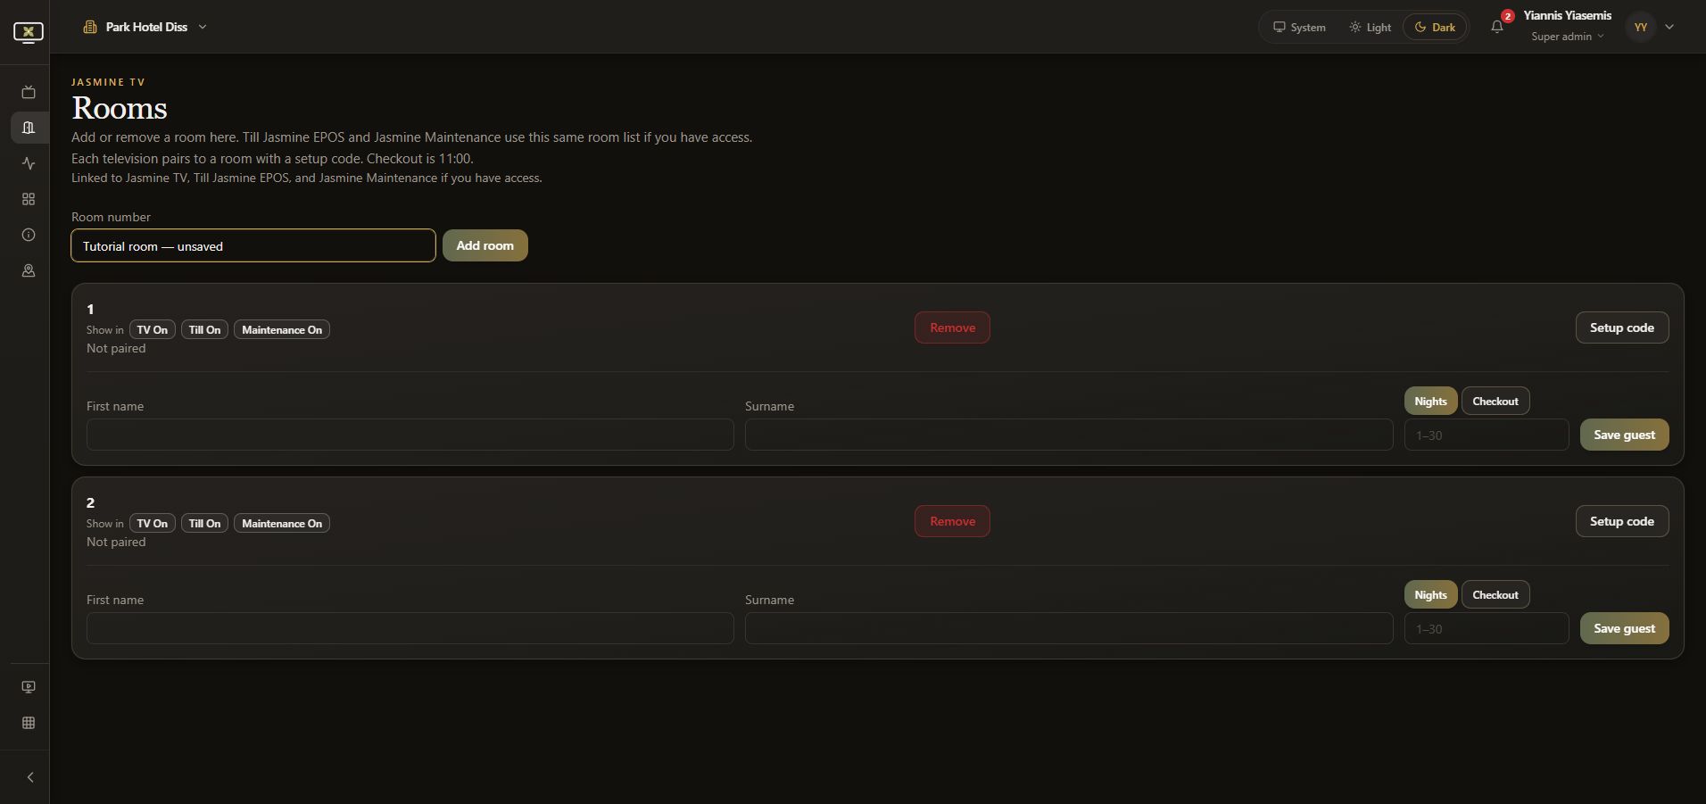
Task: Get the Setup code for room 1
Action: coord(1622,327)
